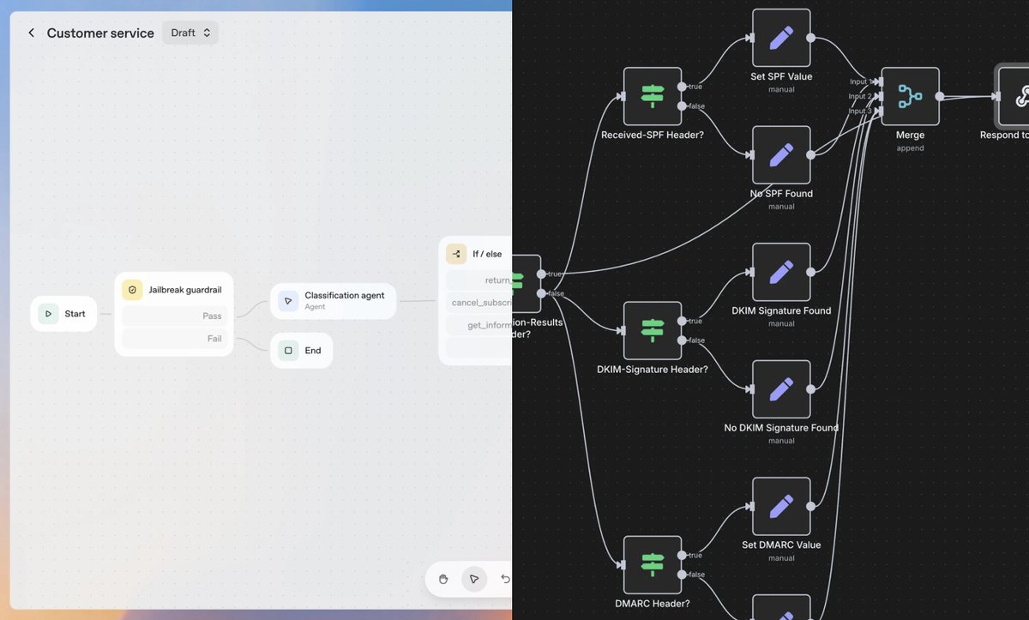Click the output connector of Set SPF Value
The image size is (1029, 620).
click(811, 38)
